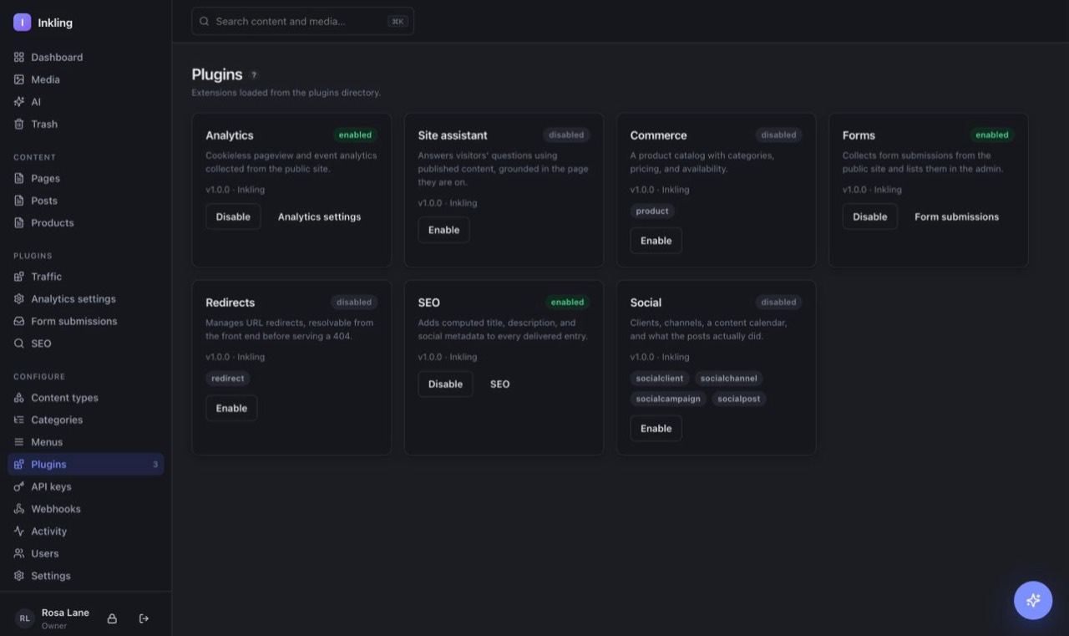Click the Users people icon
1069x636 pixels.
(19, 554)
